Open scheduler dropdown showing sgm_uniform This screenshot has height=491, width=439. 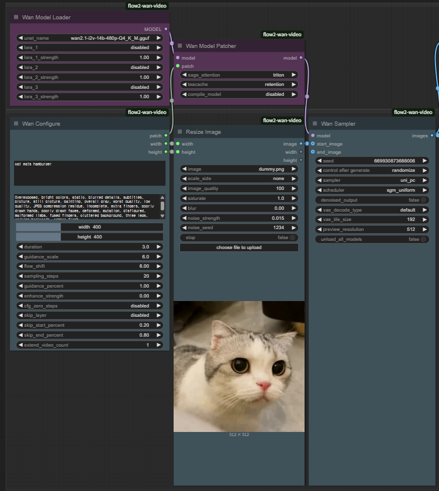[x=372, y=190]
